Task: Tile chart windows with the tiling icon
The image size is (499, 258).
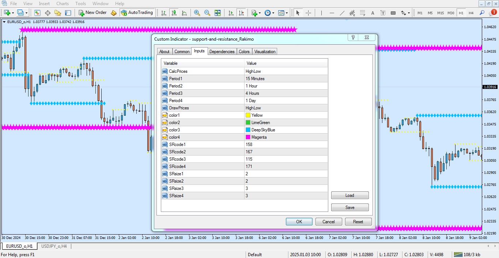Action: click(x=218, y=12)
